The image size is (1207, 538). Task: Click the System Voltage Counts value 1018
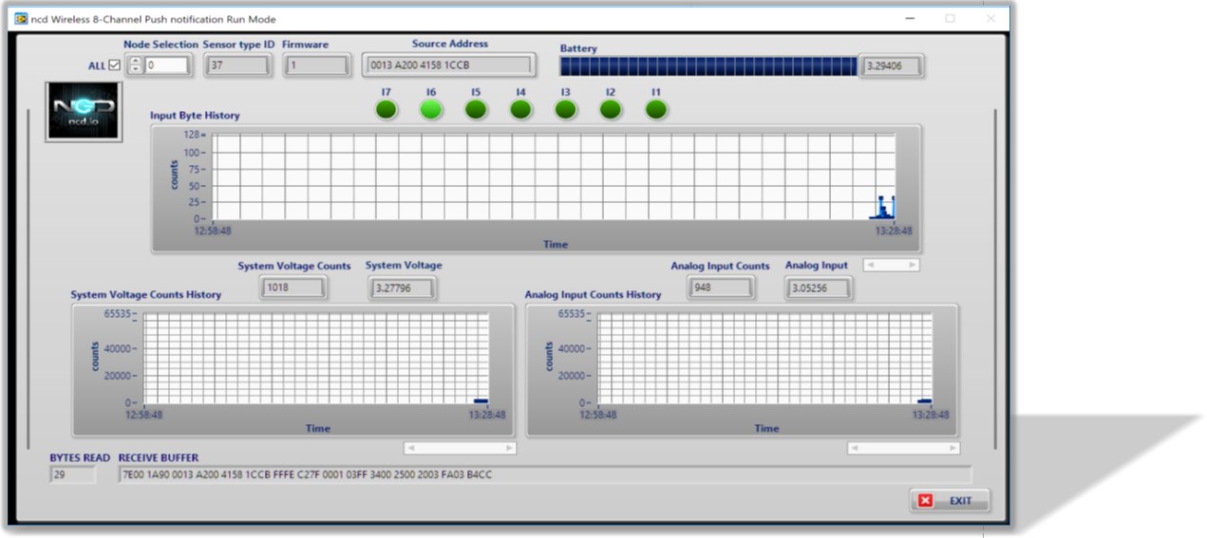[293, 288]
